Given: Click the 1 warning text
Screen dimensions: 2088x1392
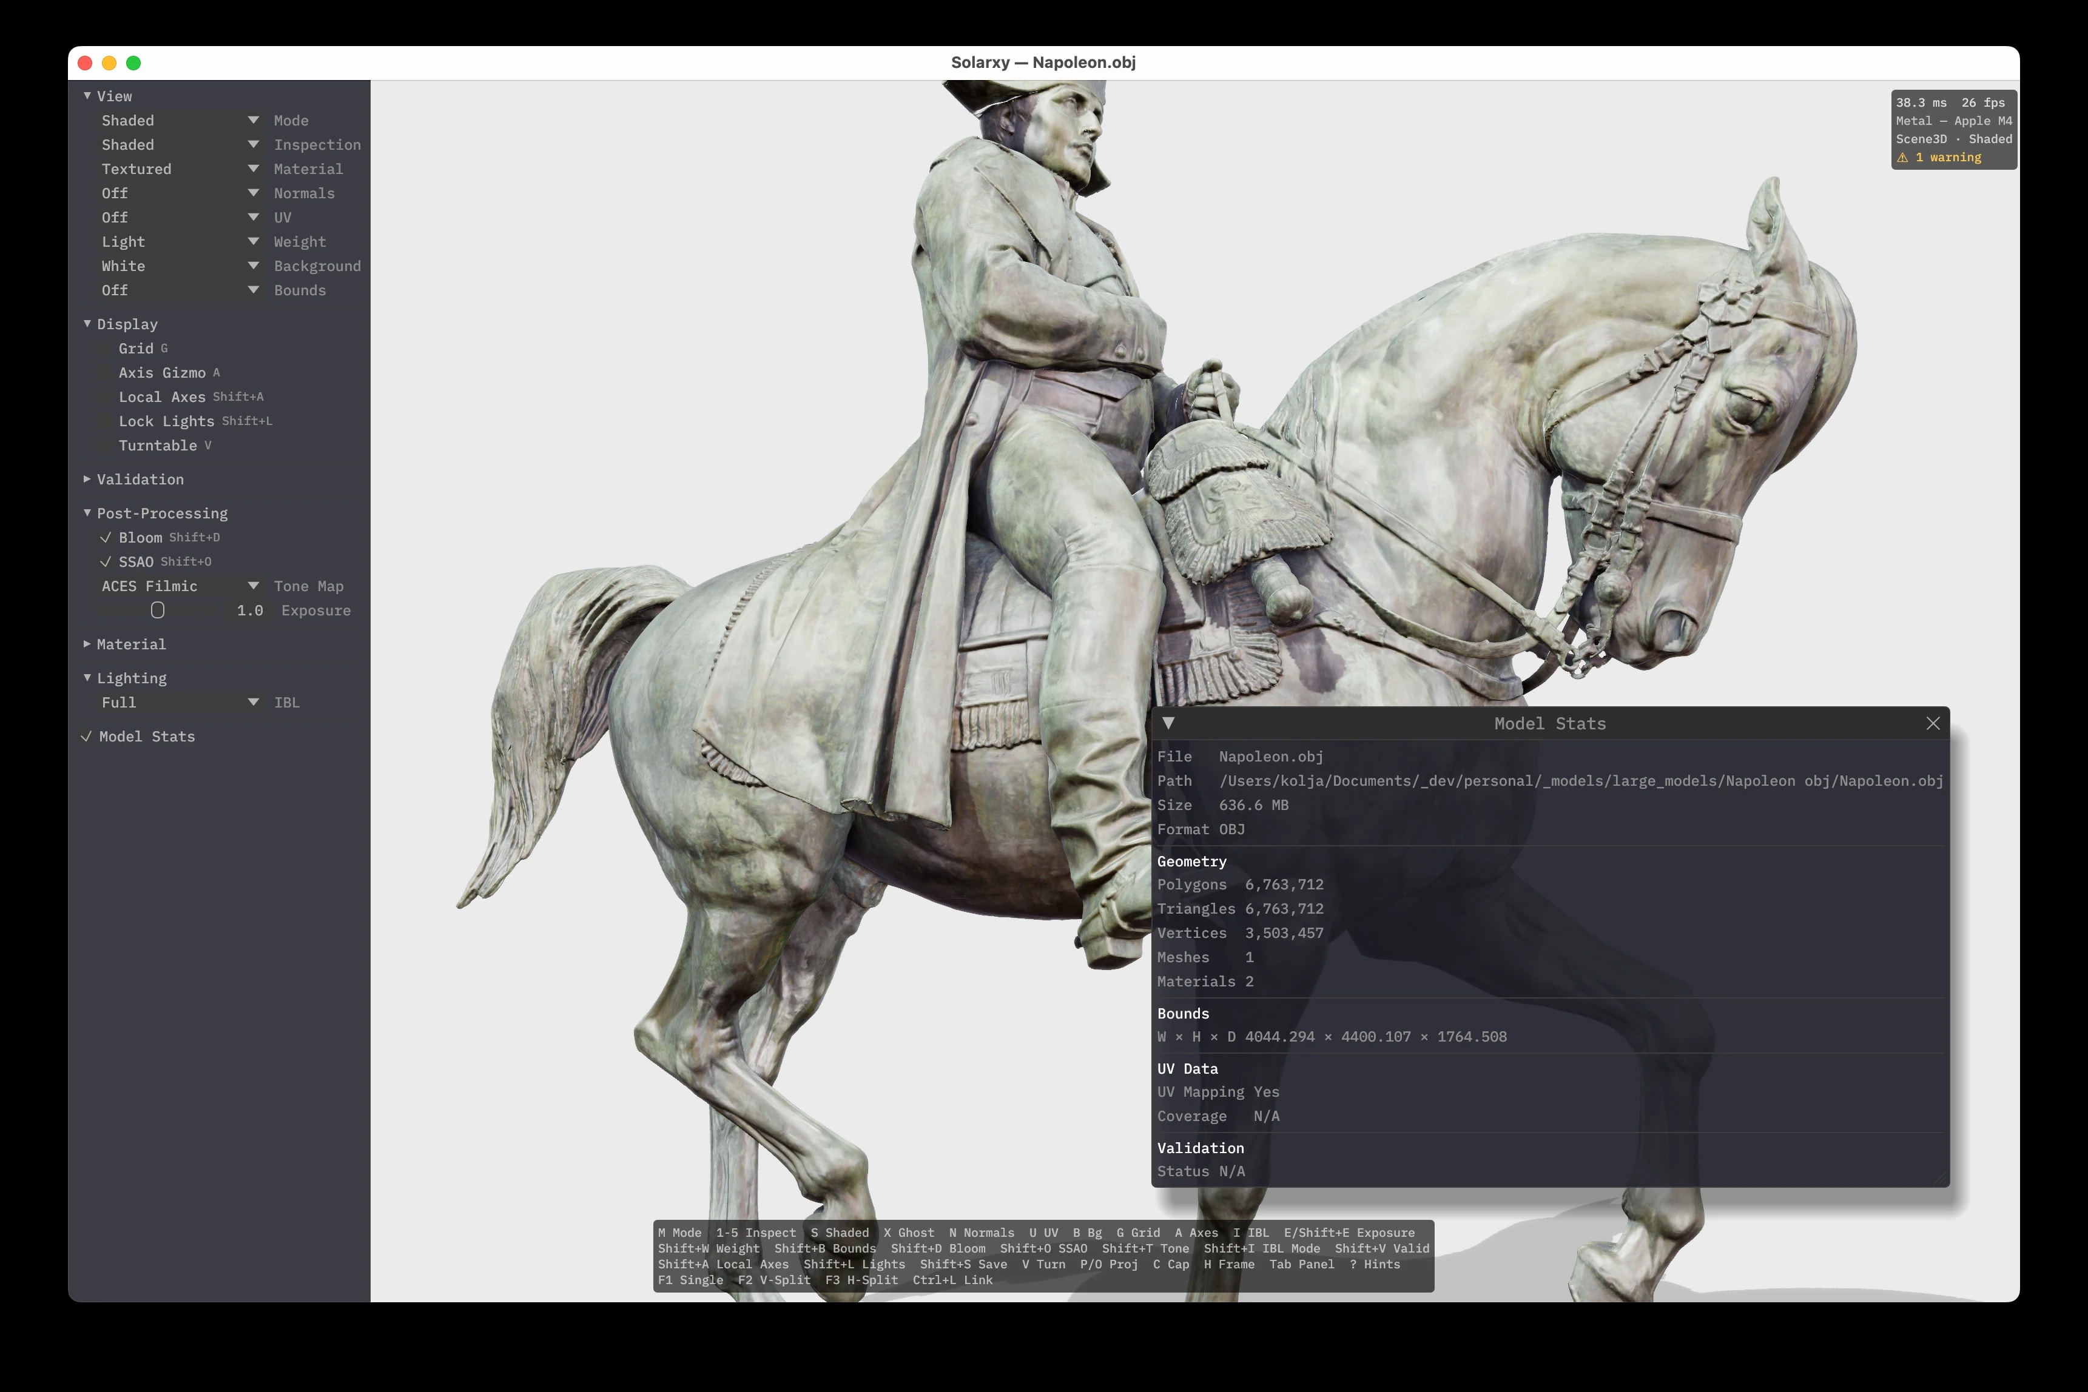Looking at the screenshot, I should (x=1948, y=157).
